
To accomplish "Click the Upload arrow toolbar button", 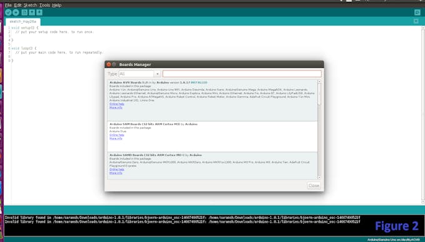I will 16,12.
